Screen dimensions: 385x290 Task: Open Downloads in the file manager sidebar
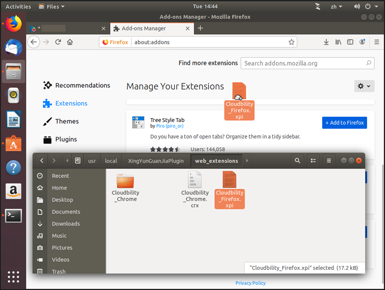[65, 224]
